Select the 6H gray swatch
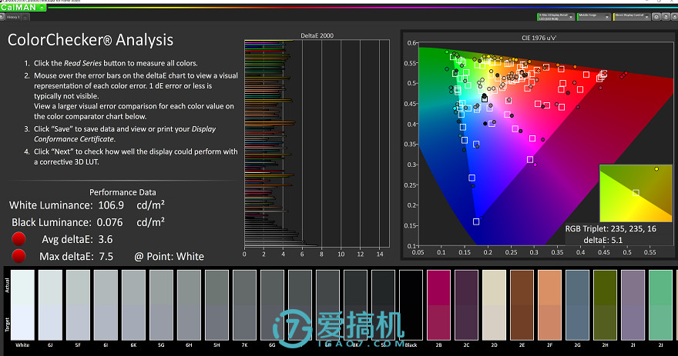This screenshot has width=678, height=356. coord(189,305)
